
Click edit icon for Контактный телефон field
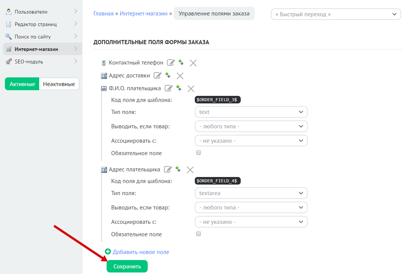click(x=171, y=63)
